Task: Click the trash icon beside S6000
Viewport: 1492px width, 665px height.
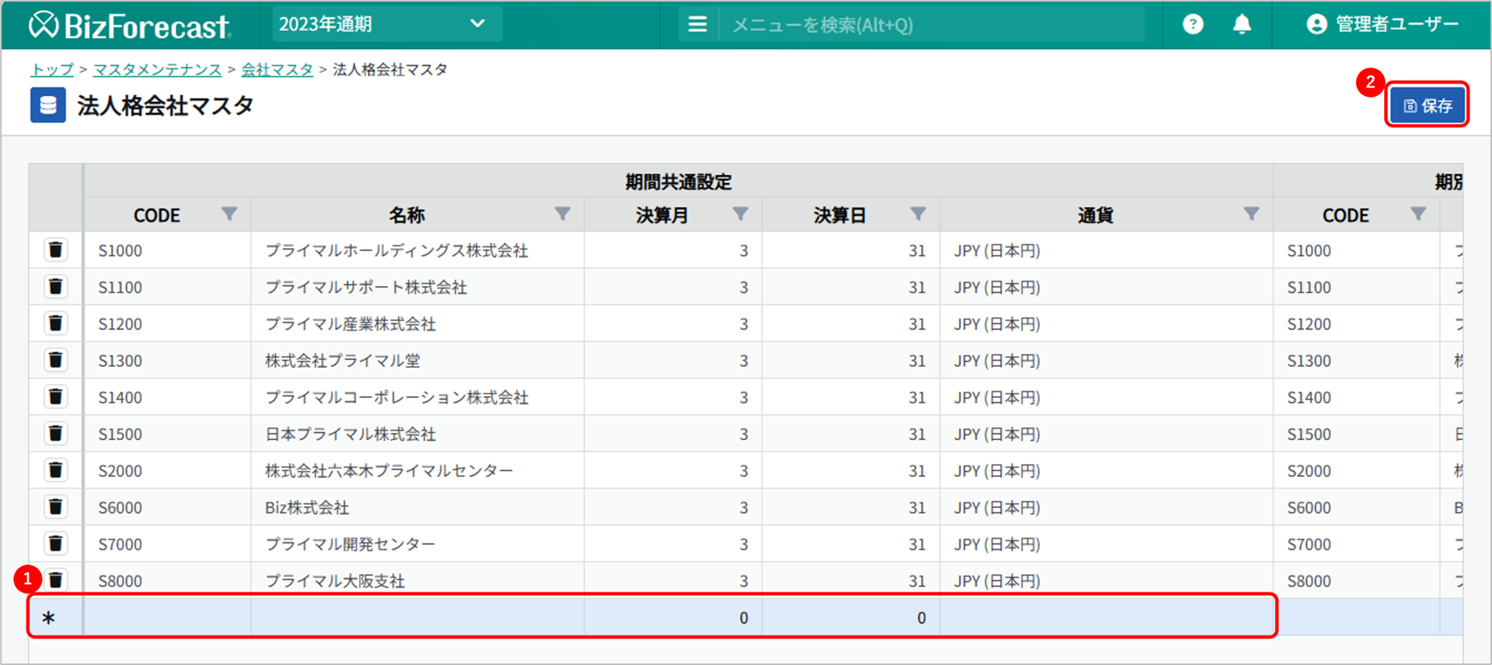Action: click(x=55, y=506)
